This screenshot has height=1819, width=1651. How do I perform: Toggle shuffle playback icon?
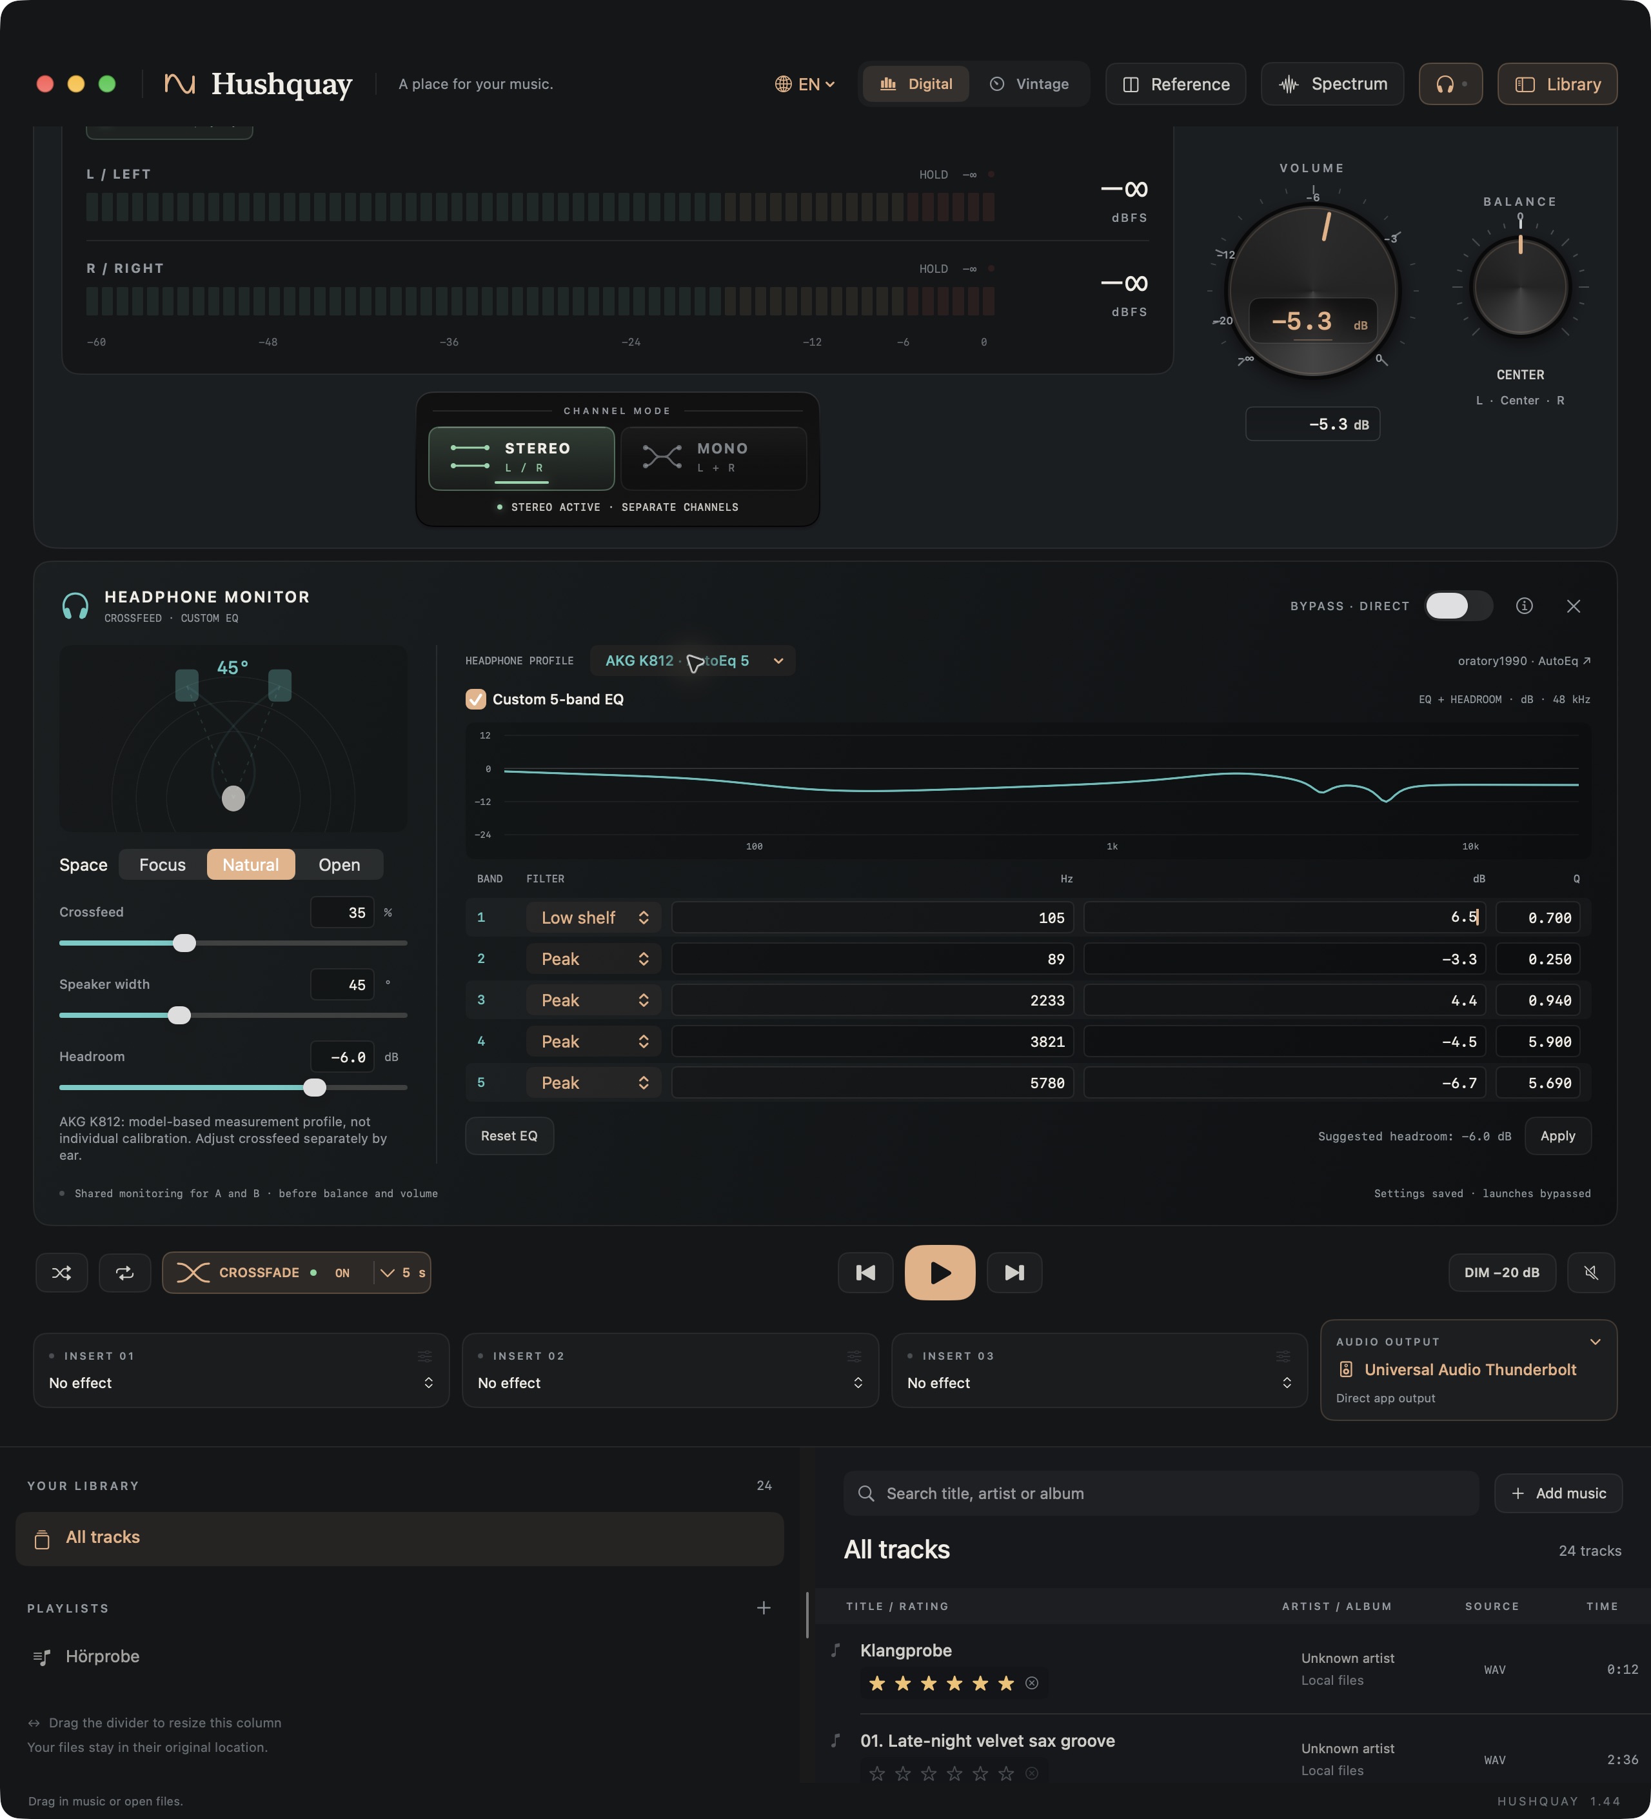[61, 1272]
